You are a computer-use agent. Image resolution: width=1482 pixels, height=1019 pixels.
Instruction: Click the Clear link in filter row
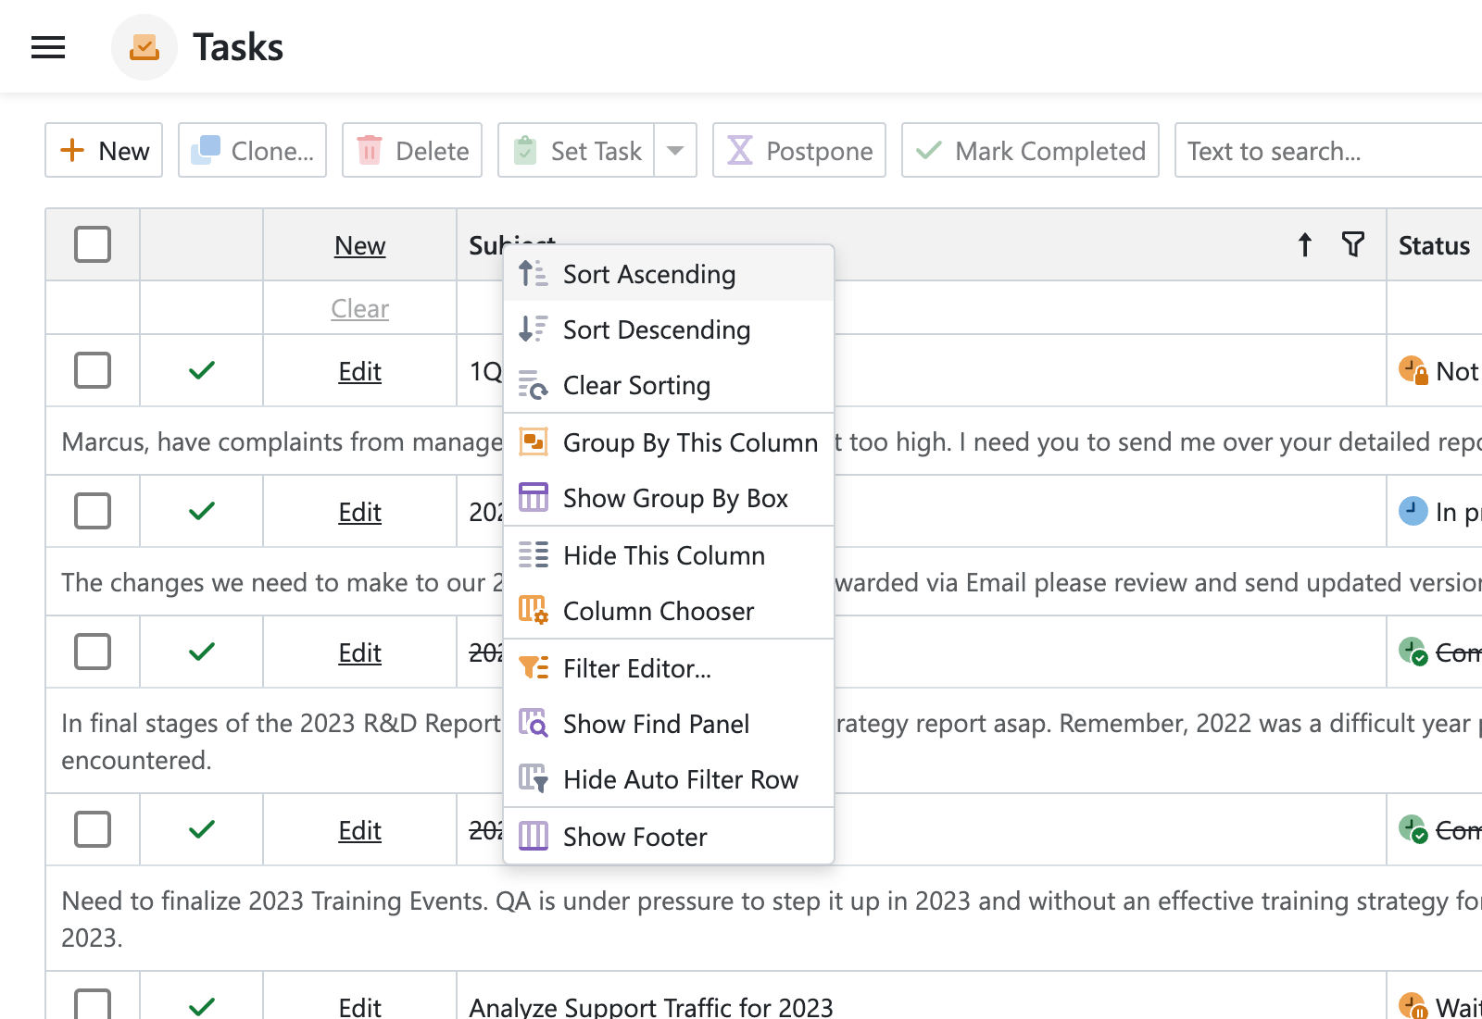[x=359, y=308]
